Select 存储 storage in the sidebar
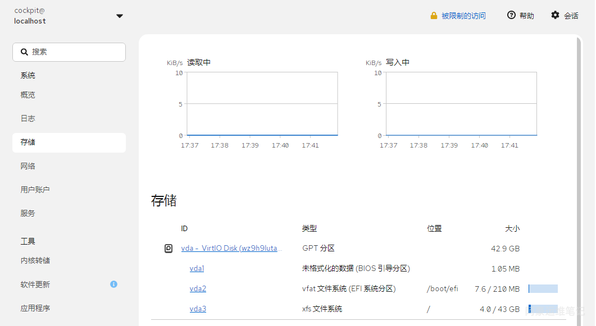 coord(69,143)
